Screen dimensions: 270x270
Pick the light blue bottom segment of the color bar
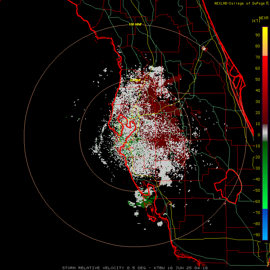click(265, 234)
